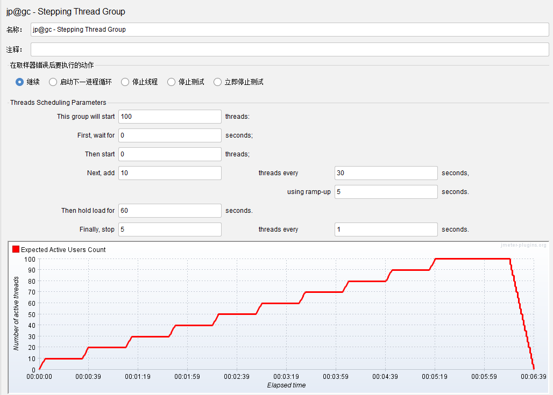
Task: Click the 名称 name input field
Action: click(x=289, y=30)
